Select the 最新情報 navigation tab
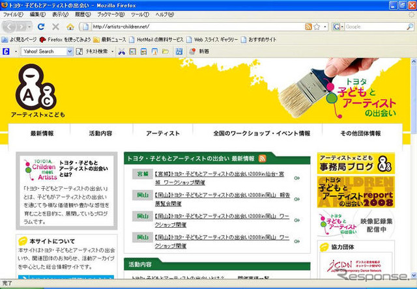Screen dimensions: 417x289 [x=42, y=133]
